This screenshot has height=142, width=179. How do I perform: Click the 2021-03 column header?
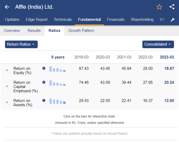[124, 57]
